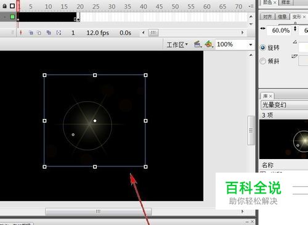Toggle the Onion Skin button
This screenshot has height=225, width=308.
point(31,33)
